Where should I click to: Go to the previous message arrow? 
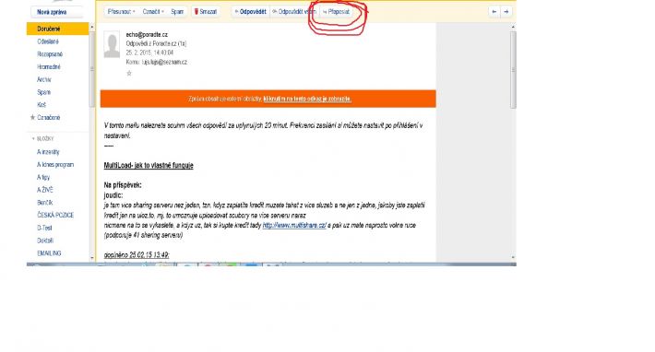(x=494, y=12)
